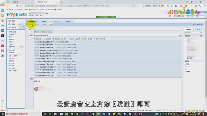
Task: Click the 更多 more options icon
Action: tap(88, 39)
